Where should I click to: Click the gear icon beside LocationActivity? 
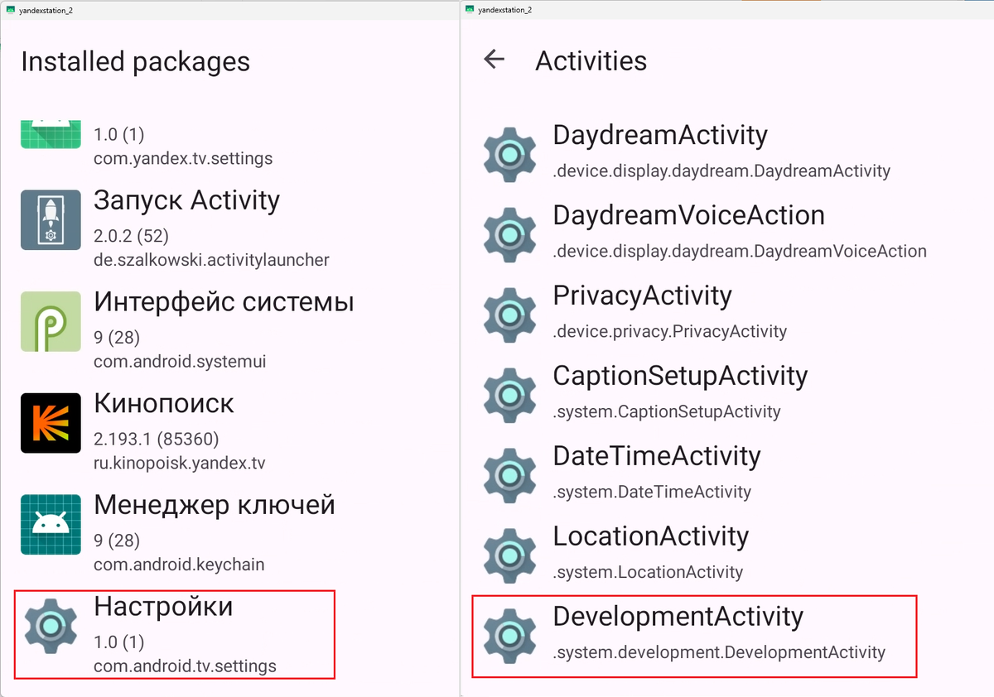tap(510, 555)
